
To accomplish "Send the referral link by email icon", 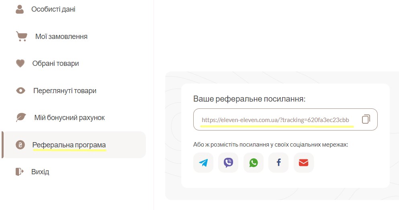I will [x=304, y=163].
